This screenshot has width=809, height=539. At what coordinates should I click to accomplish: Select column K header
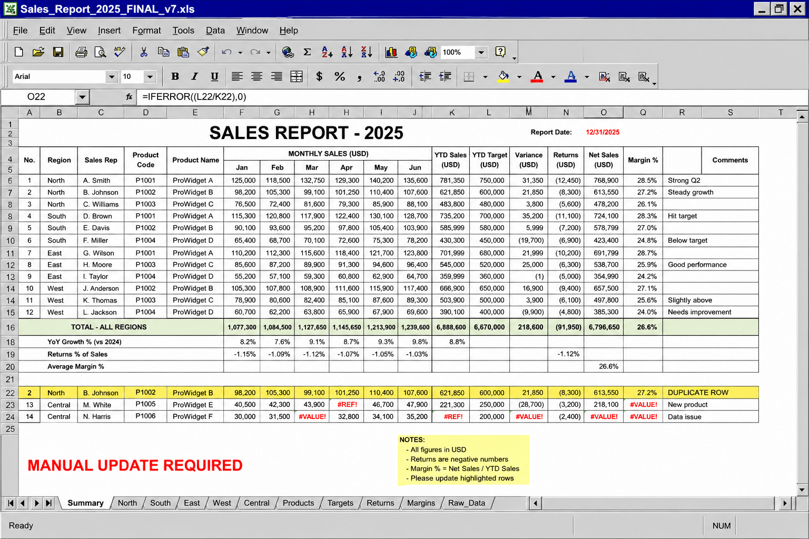point(451,112)
